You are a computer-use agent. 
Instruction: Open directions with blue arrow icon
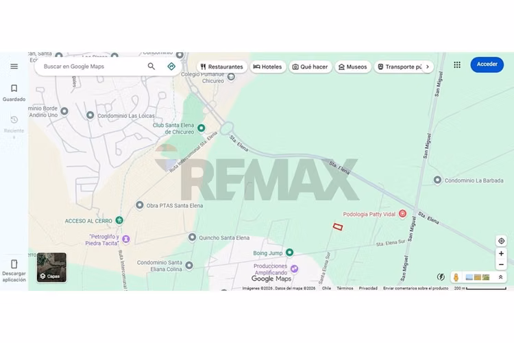171,67
